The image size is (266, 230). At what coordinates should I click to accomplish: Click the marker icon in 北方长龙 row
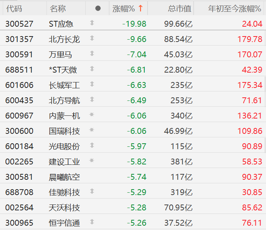(92, 38)
